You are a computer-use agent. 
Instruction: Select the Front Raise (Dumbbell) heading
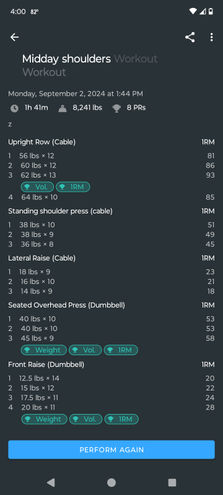tap(46, 364)
